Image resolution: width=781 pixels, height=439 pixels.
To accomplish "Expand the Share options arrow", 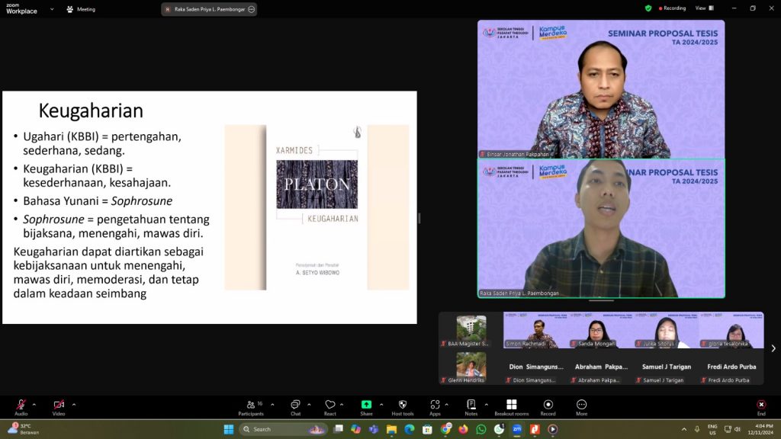I will pyautogui.click(x=381, y=405).
